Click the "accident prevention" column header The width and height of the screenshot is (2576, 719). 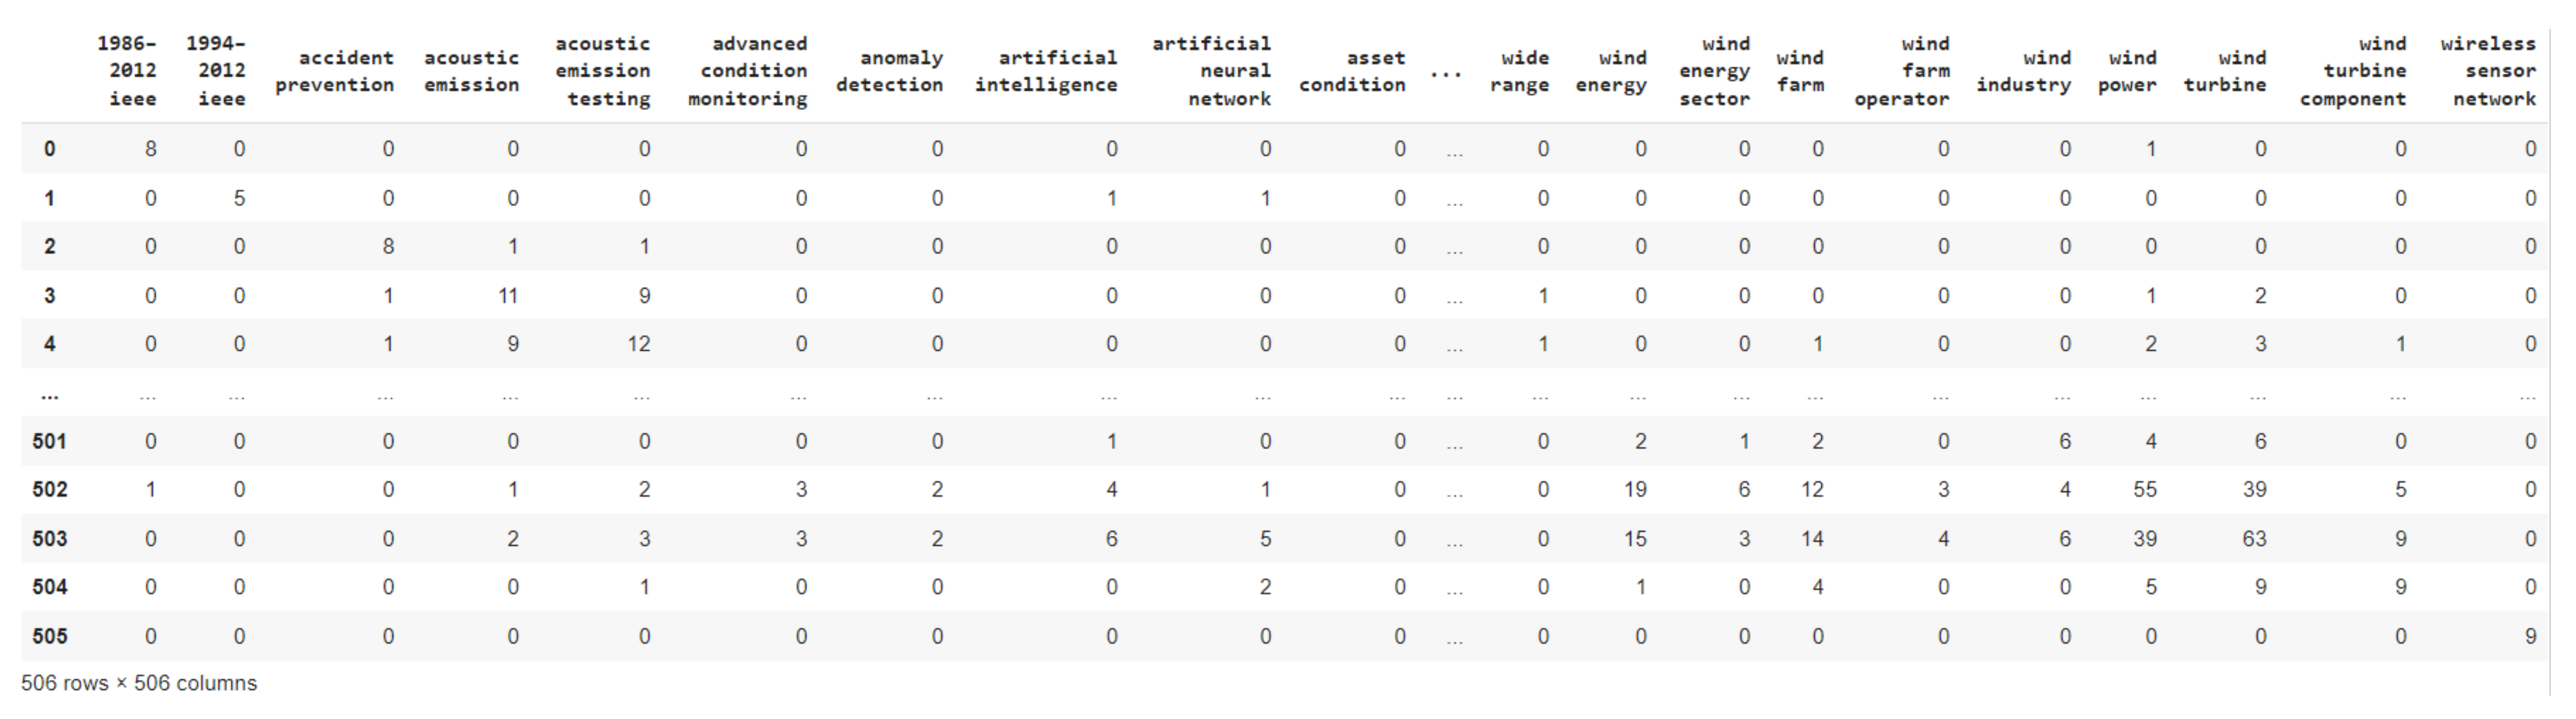click(x=335, y=71)
